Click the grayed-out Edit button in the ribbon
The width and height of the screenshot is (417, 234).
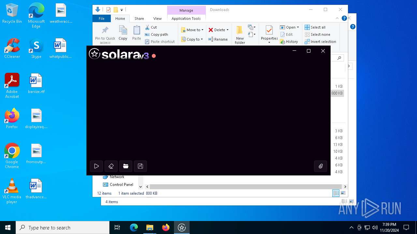pyautogui.click(x=286, y=34)
